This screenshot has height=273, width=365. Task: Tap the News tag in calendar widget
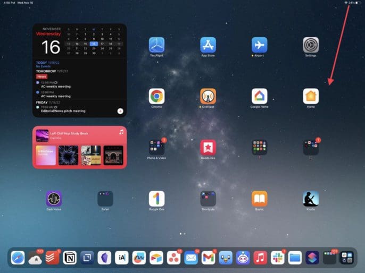click(42, 76)
